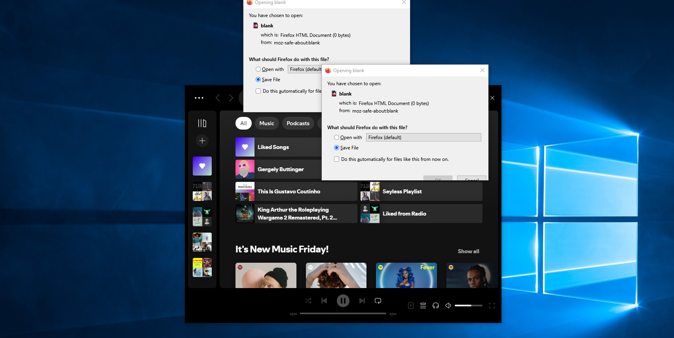This screenshot has width=674, height=338.
Task: Close the front Opening blank dialog
Action: (482, 70)
